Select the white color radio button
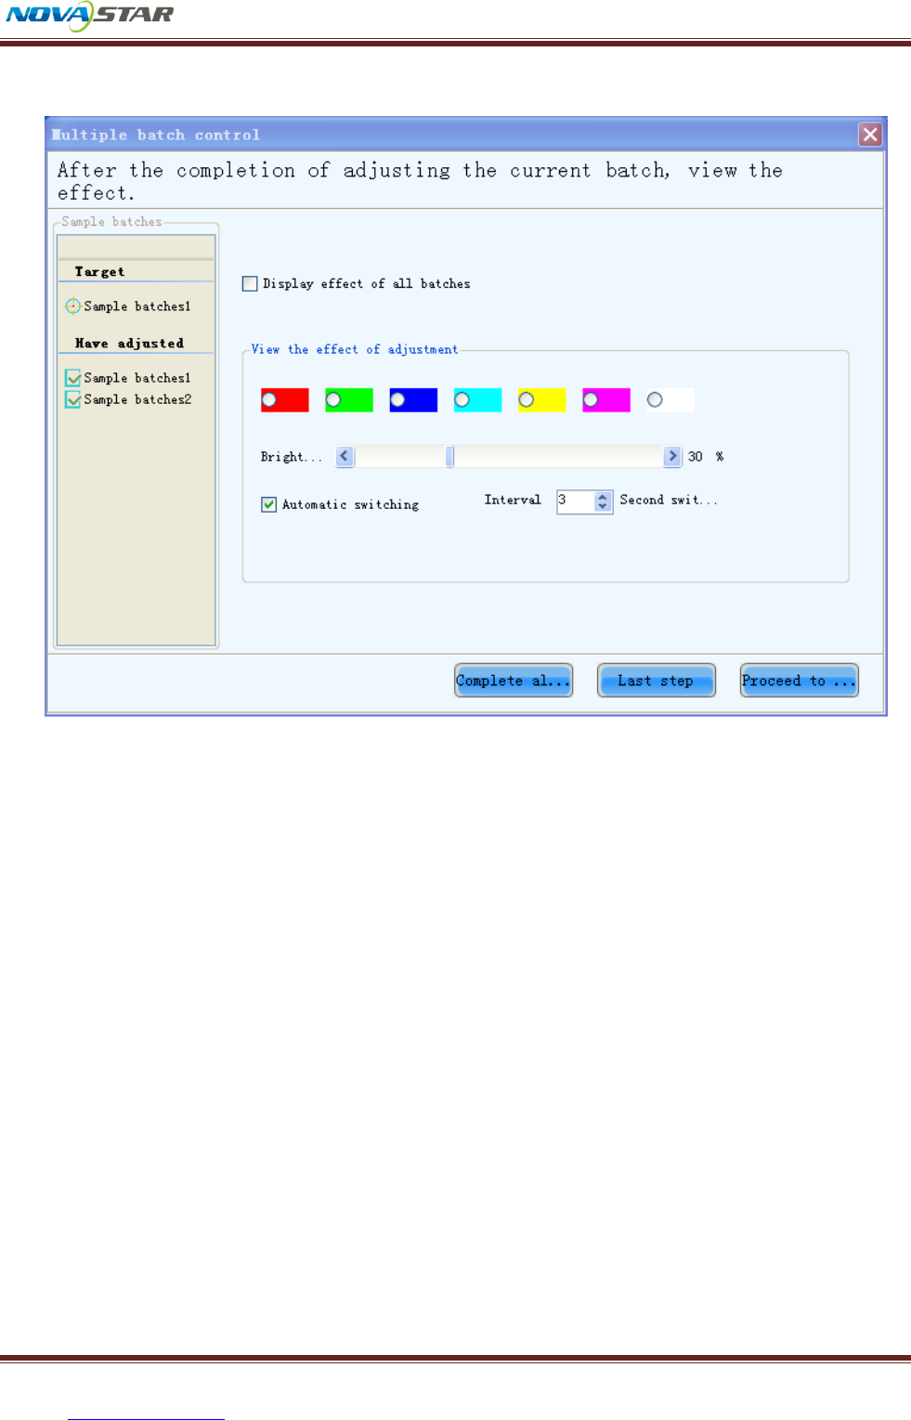The image size is (911, 1420). (655, 399)
